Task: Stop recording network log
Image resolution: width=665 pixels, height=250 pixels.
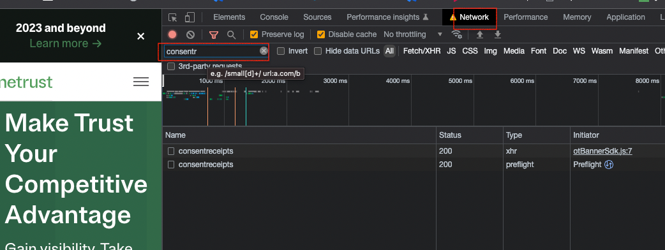Action: click(172, 34)
